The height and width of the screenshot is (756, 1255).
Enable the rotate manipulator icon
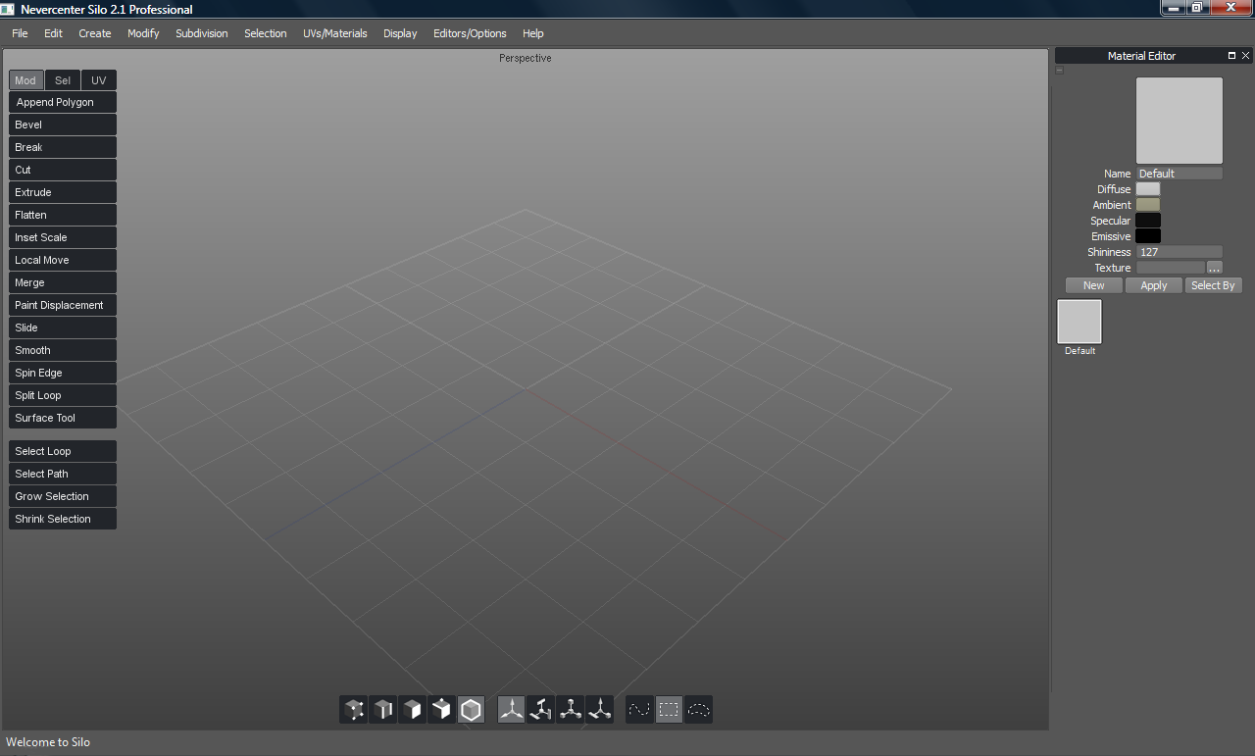coord(541,709)
